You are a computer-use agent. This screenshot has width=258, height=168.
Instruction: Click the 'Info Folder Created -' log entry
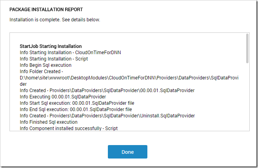click(41, 72)
